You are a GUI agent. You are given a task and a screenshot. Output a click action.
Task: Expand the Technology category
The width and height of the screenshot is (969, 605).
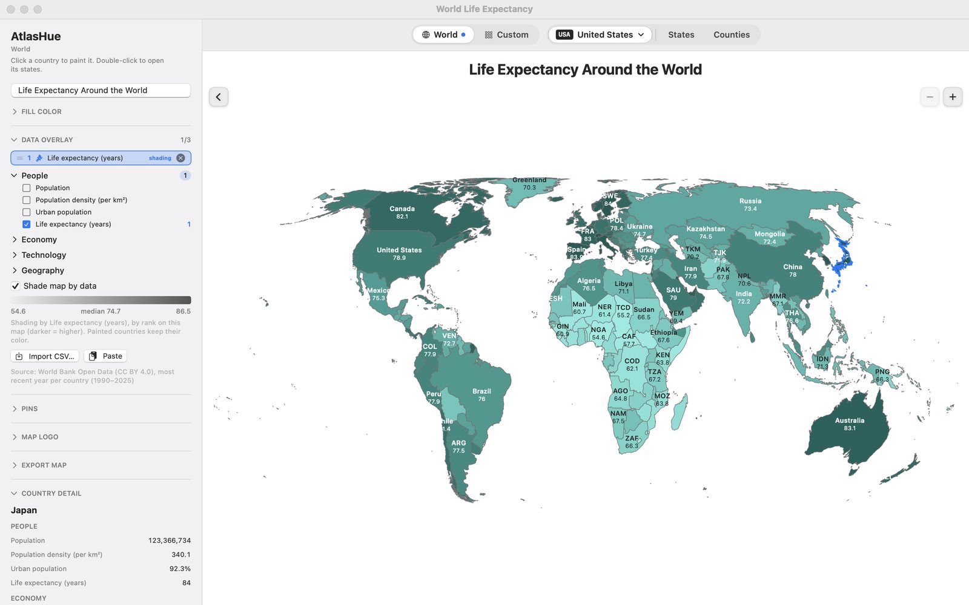pos(39,255)
